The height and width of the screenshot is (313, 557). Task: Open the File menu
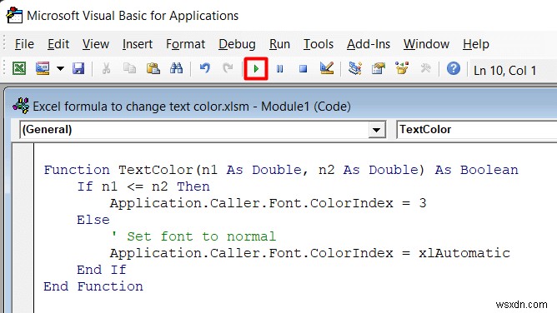24,44
